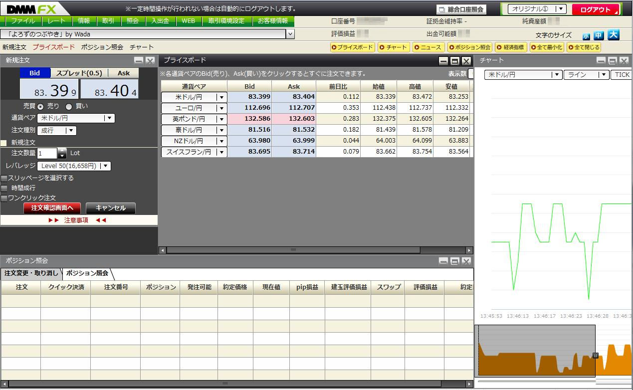Click the red ログアウト button
Viewport: 633px width, 390px height.
point(596,9)
